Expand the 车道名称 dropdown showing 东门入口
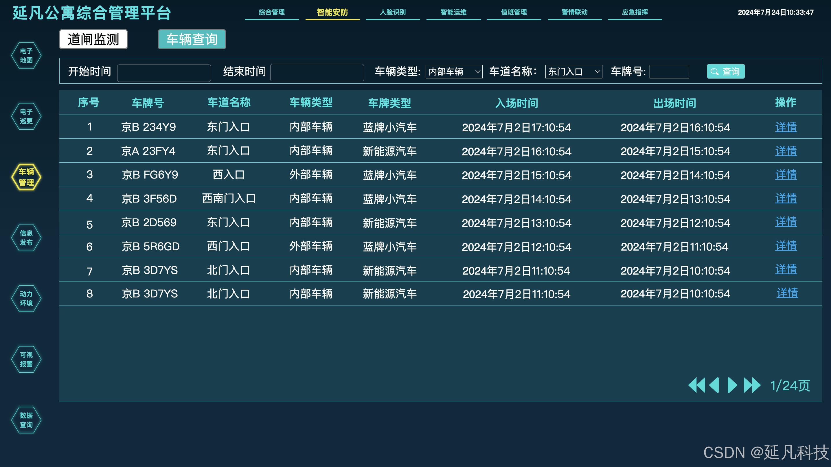Screen dimensions: 831x467 click(573, 71)
